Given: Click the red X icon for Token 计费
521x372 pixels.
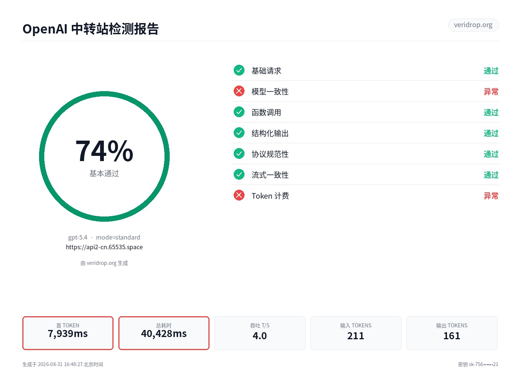Looking at the screenshot, I should click(x=239, y=195).
